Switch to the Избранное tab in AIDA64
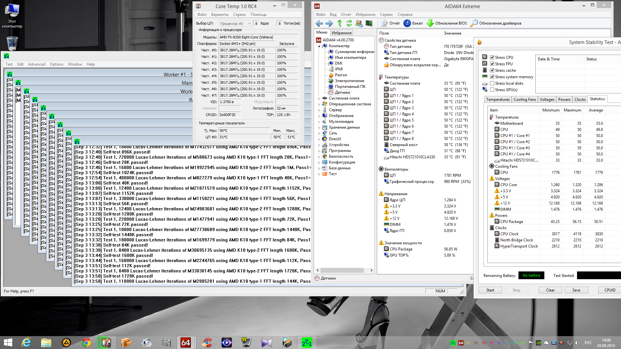621x349 pixels. 342,33
